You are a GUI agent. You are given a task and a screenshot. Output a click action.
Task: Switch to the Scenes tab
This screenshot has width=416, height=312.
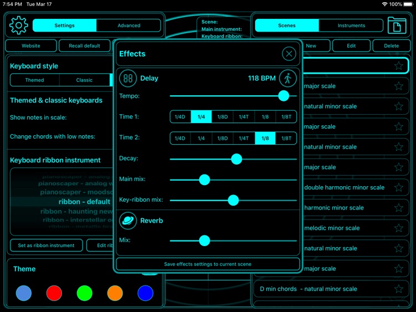pyautogui.click(x=287, y=25)
